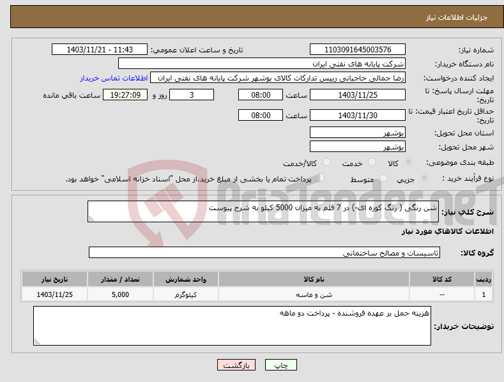Image resolution: width=504 pixels, height=382 pixels.
Task: Click the 5,000 quantity cell
Action: pyautogui.click(x=120, y=294)
